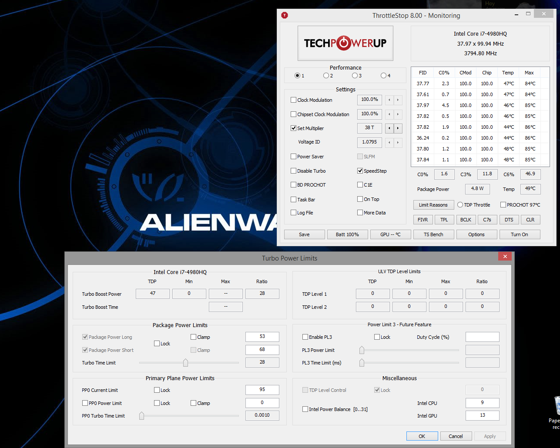Viewport: 560px width, 448px height.
Task: Click Save in ThrottleStop
Action: tap(304, 234)
